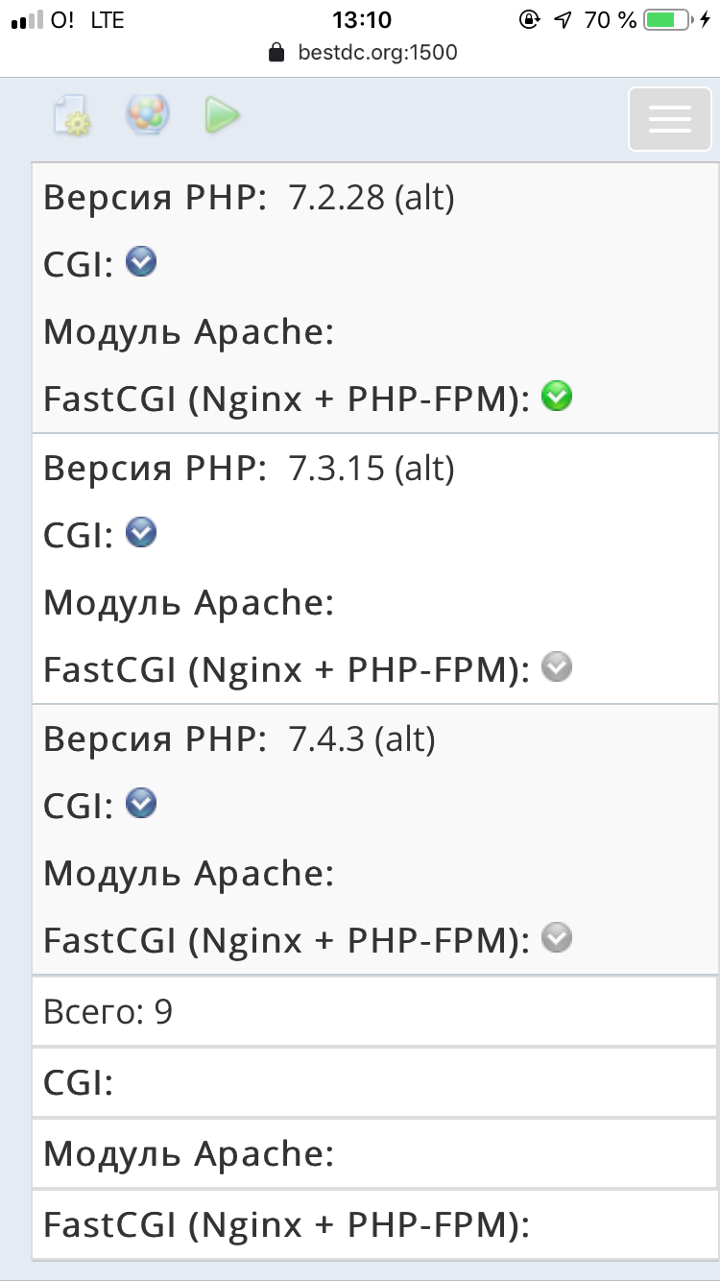The image size is (720, 1281).
Task: Click the 'Всего: 9' summary row
Action: tap(374, 1012)
